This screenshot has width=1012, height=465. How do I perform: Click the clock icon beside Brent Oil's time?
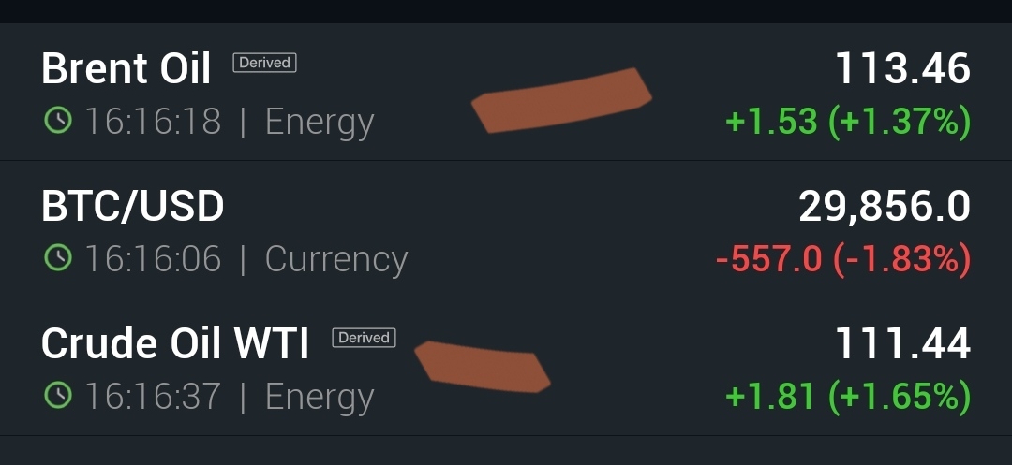tap(58, 121)
